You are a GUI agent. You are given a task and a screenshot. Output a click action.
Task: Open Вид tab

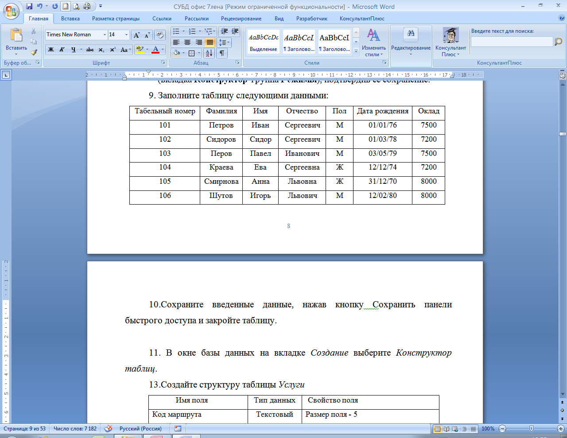coord(279,19)
